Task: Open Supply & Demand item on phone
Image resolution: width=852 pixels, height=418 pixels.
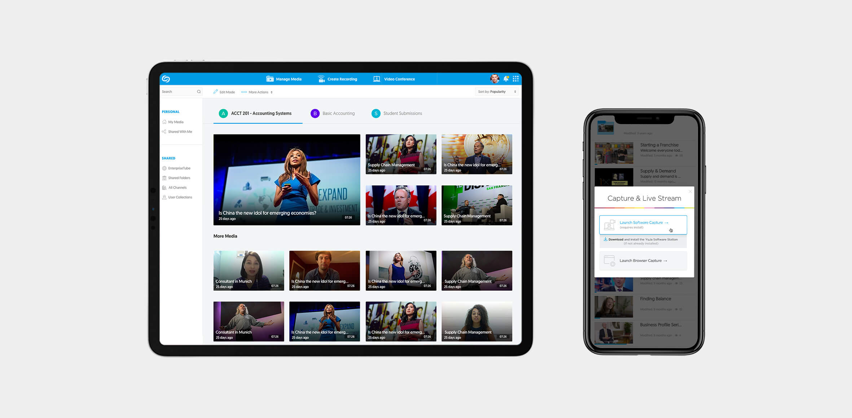Action: coord(644,177)
